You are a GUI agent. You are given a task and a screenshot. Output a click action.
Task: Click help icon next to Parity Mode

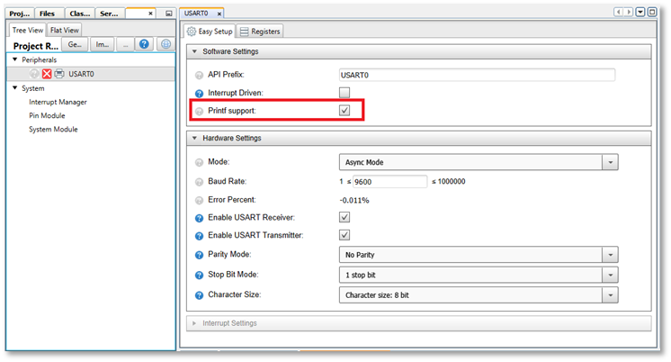tap(200, 255)
